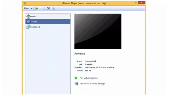Image resolution: width=172 pixels, height=97 pixels.
Task: Click 'Workstation 10.0 virtual machine' version text
Action: 99,68
